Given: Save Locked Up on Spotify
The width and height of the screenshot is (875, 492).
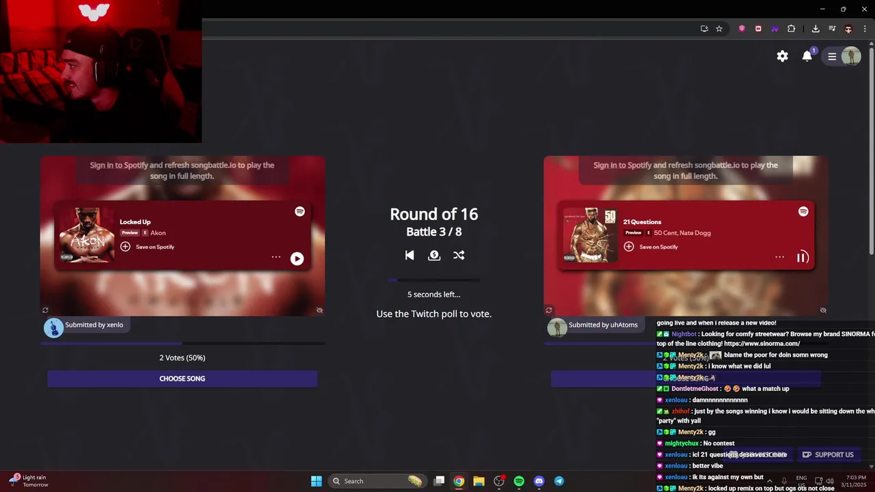Looking at the screenshot, I should click(148, 247).
